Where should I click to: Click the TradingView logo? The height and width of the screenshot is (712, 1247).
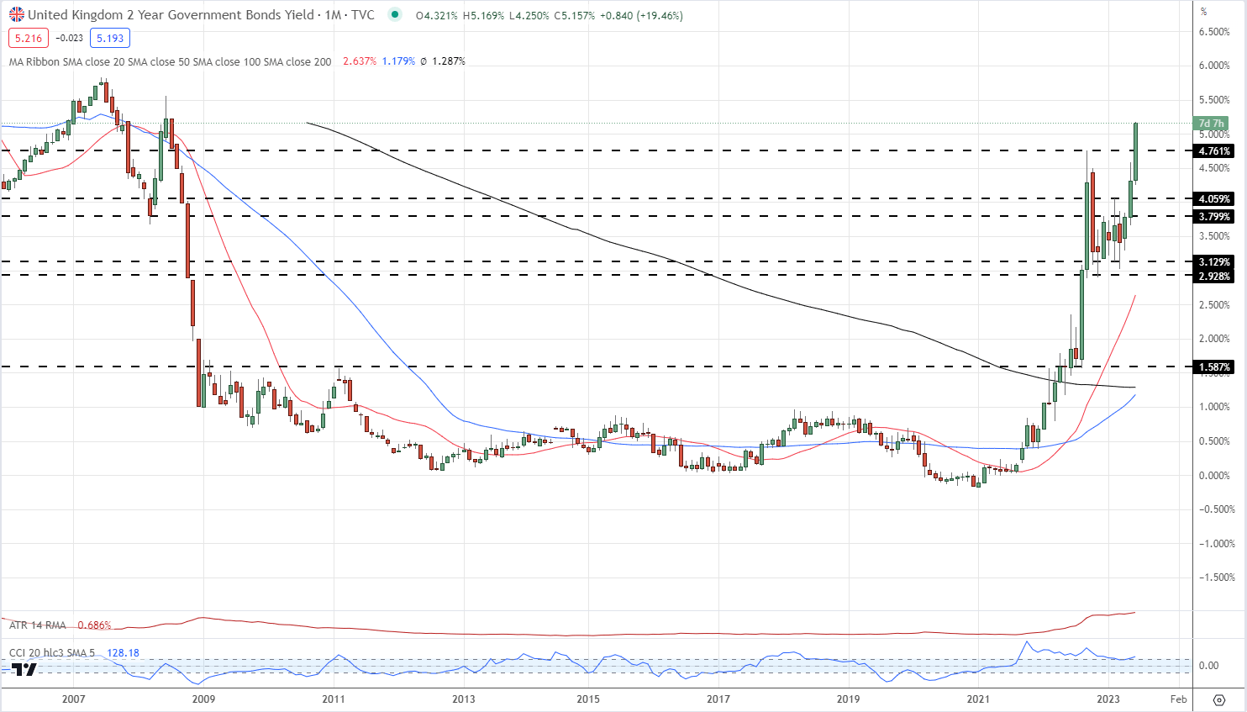[24, 669]
